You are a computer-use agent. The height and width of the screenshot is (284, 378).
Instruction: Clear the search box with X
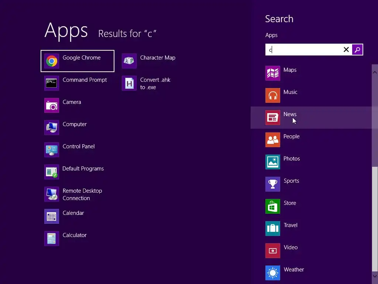click(346, 50)
